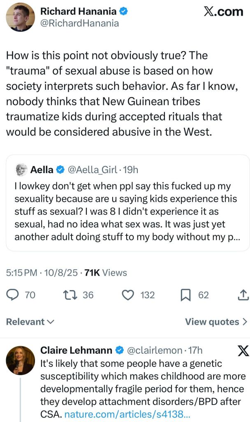Click Aella's verified checkmark badge

click(60, 169)
